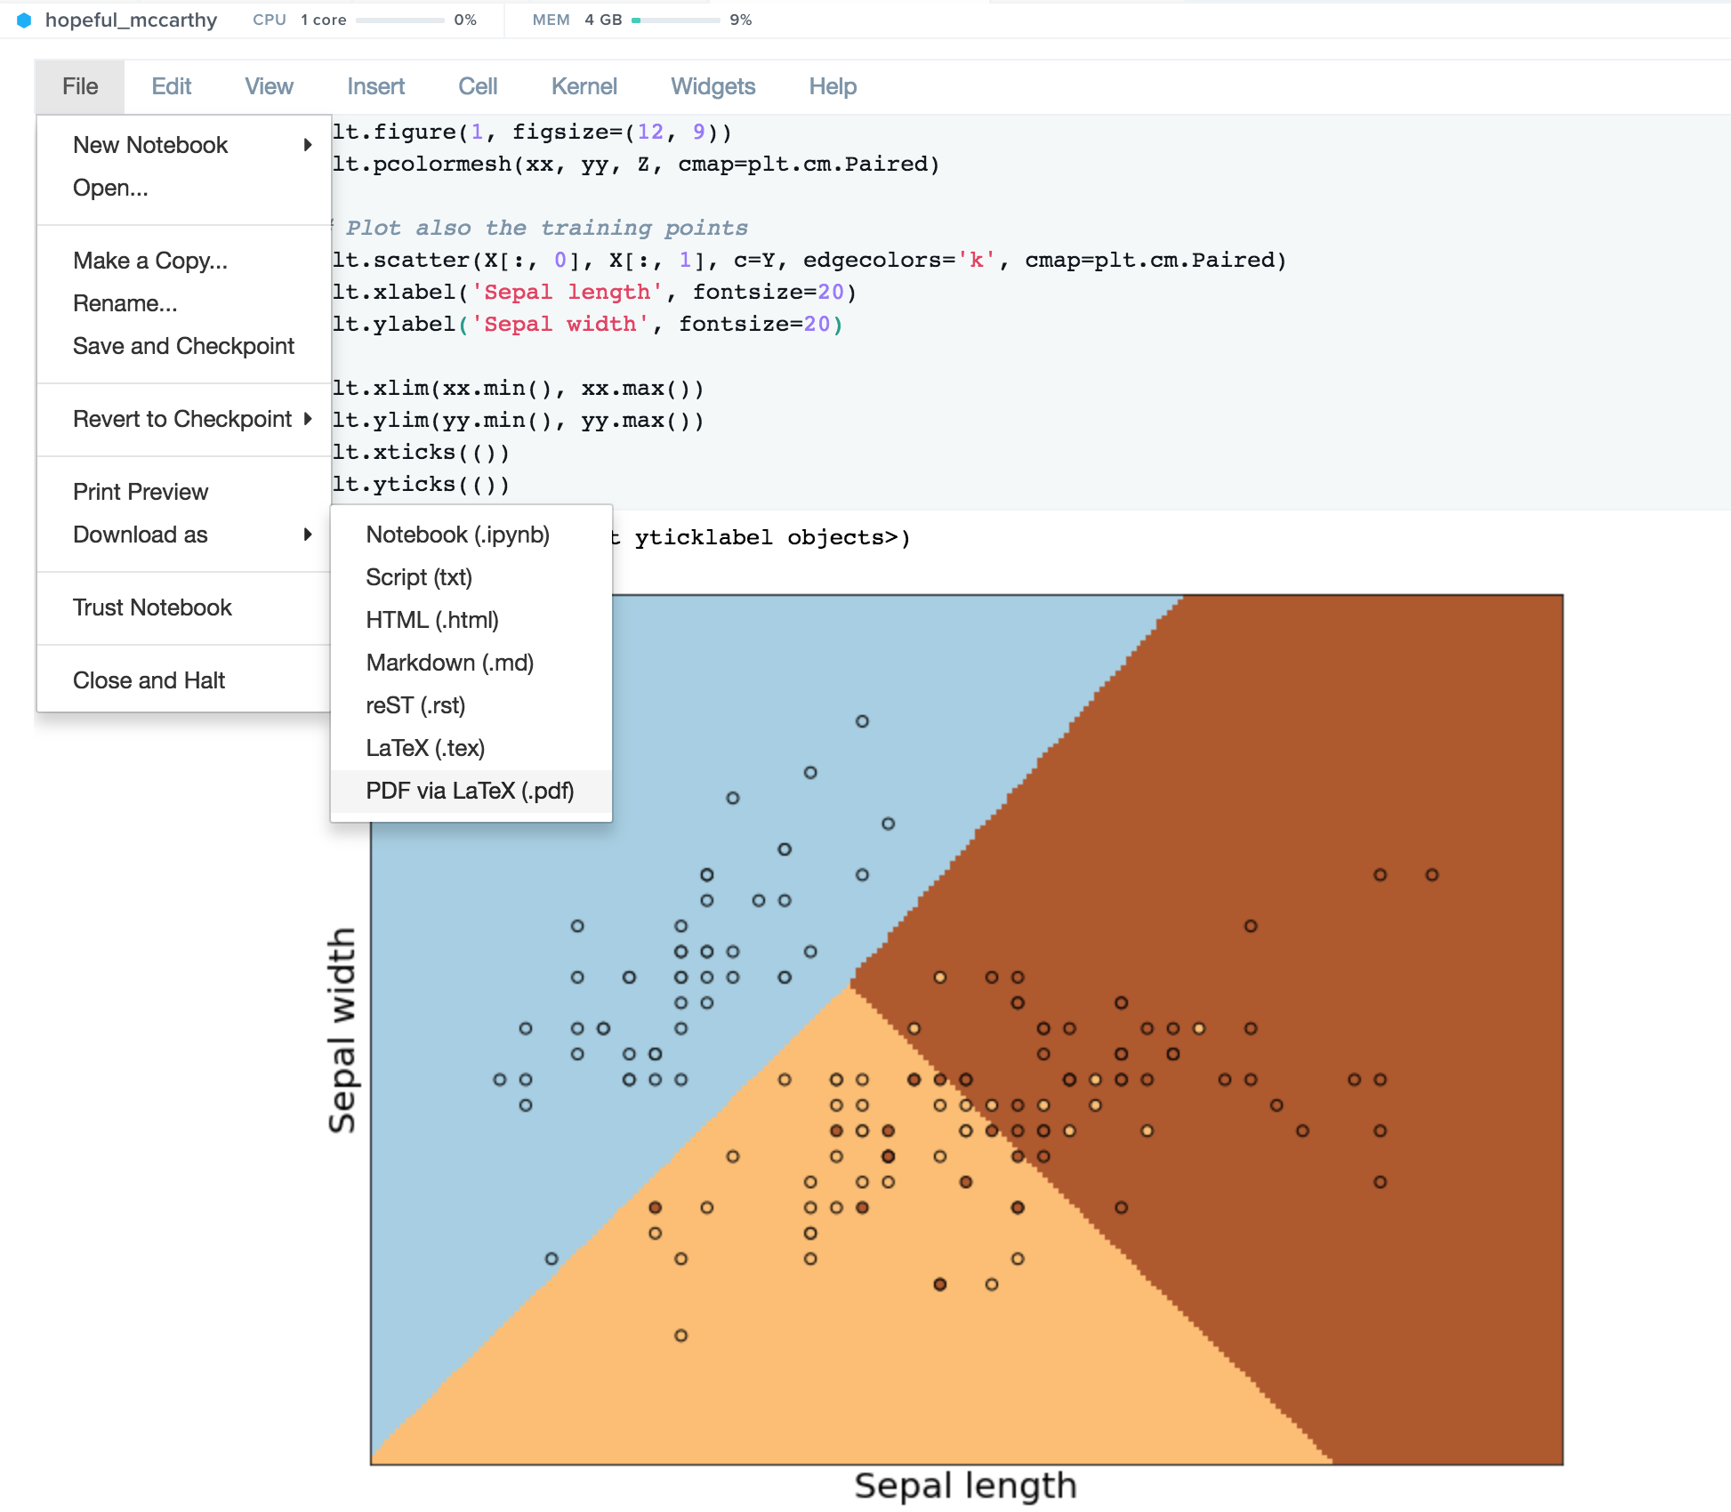The image size is (1731, 1512).
Task: Open the Kernel menu
Action: 584,86
